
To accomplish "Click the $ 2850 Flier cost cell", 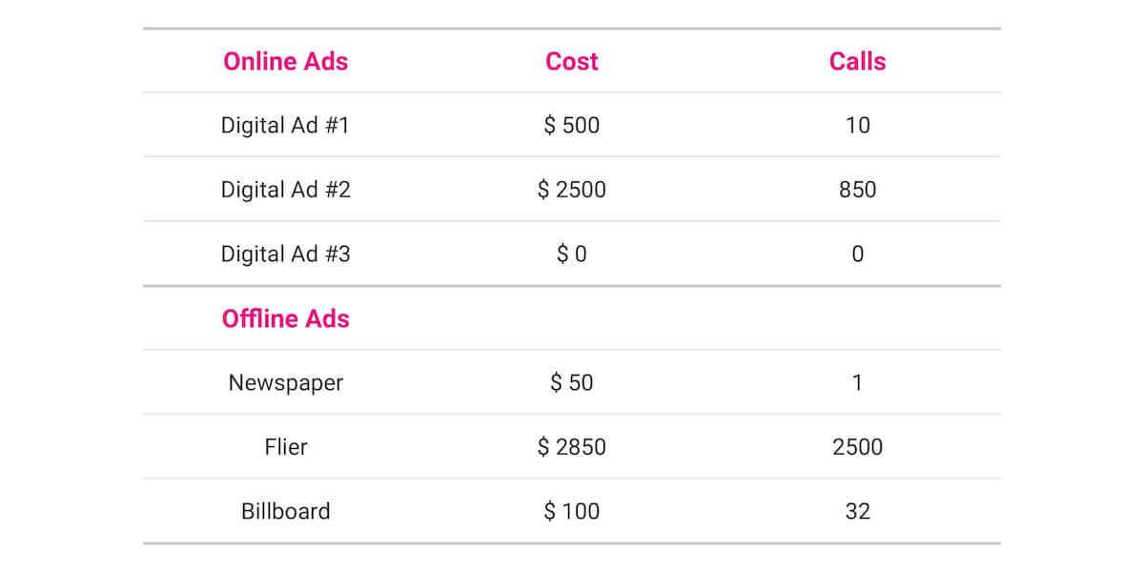I will coord(571,446).
